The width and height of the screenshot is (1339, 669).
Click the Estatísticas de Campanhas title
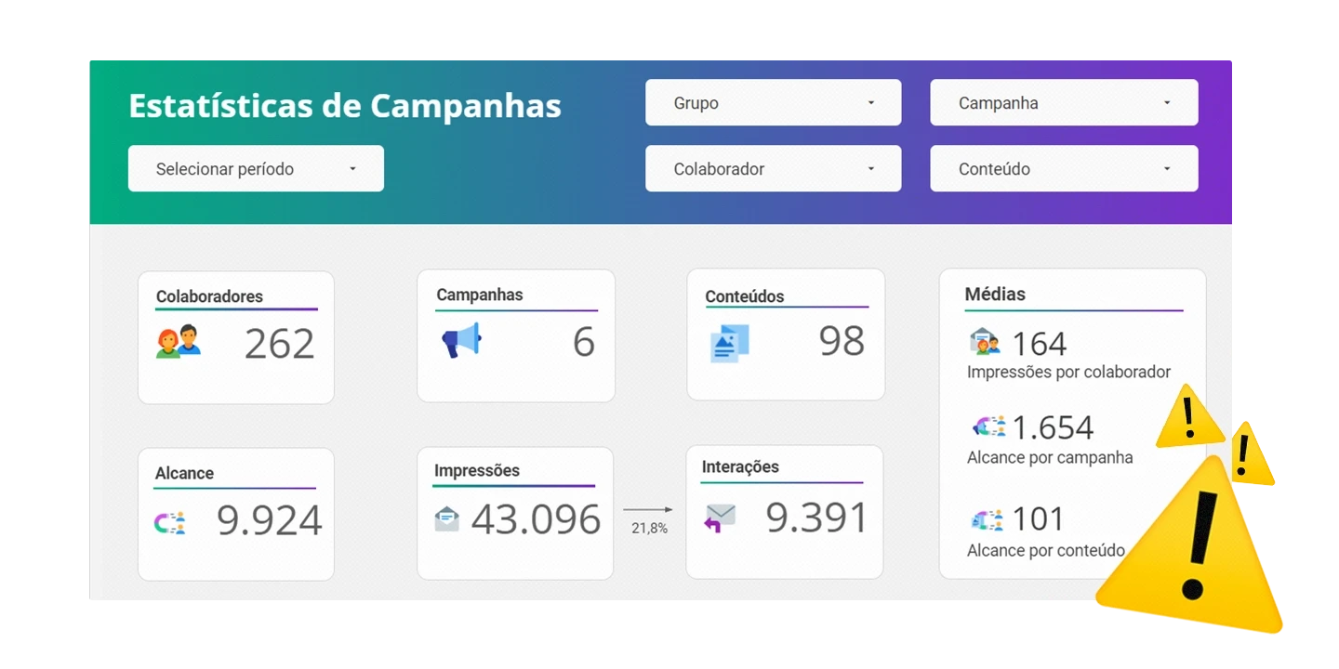(x=345, y=105)
